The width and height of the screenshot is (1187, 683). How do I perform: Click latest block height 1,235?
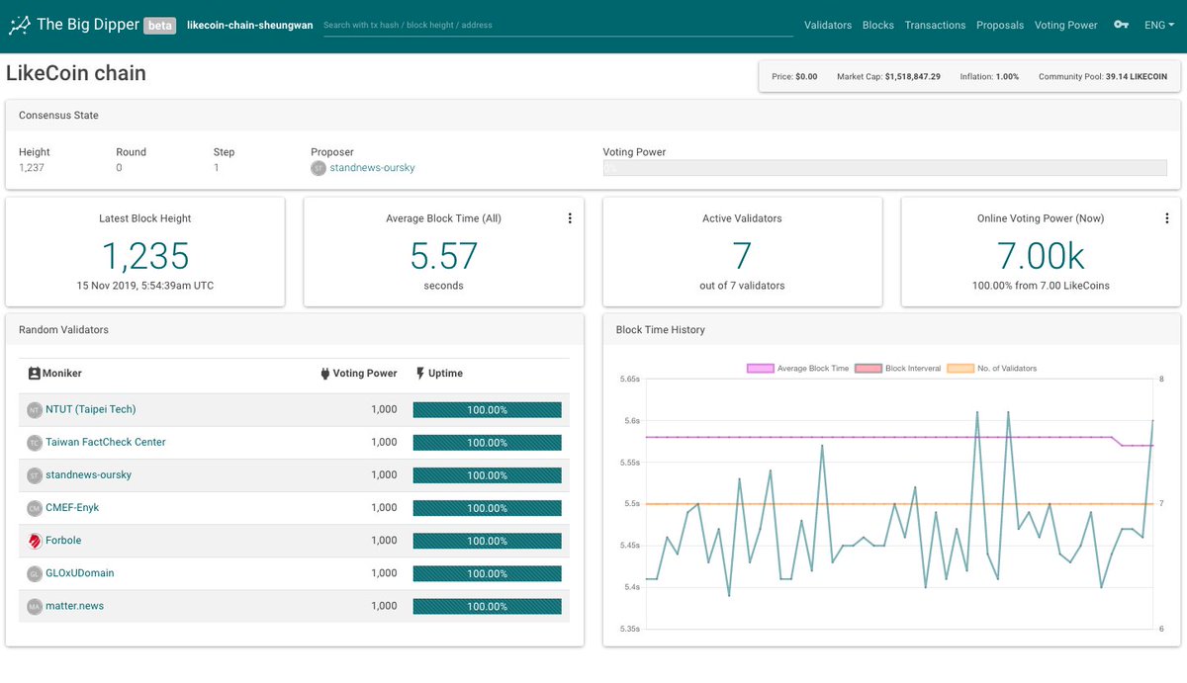click(145, 256)
